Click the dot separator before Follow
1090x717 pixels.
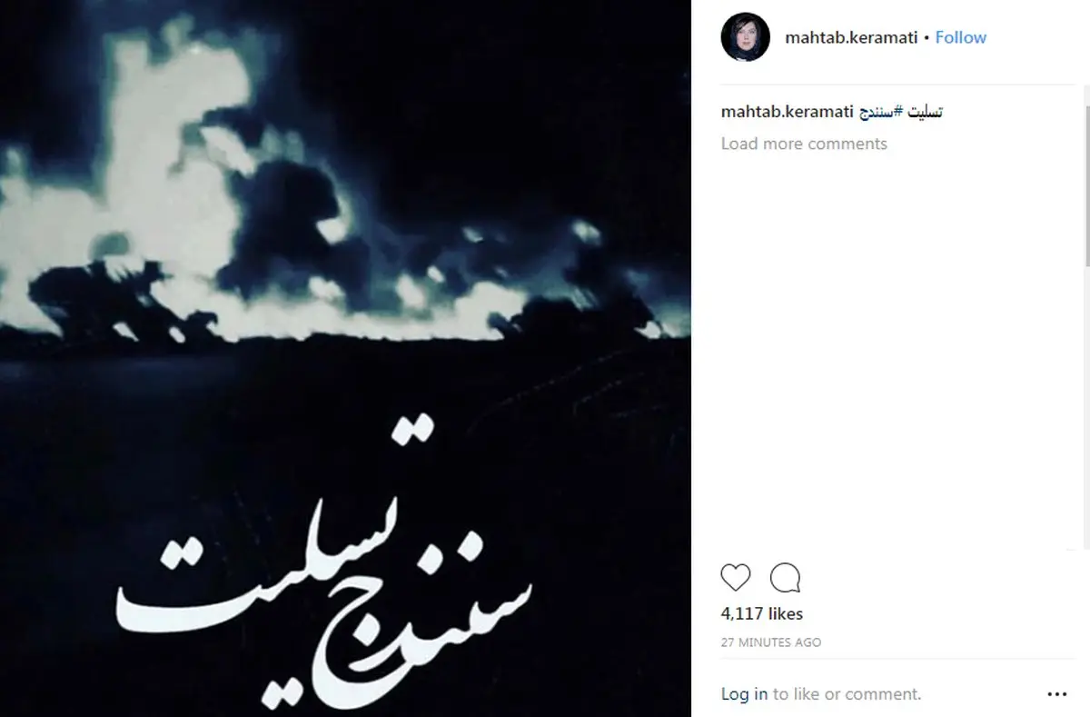[x=926, y=38]
